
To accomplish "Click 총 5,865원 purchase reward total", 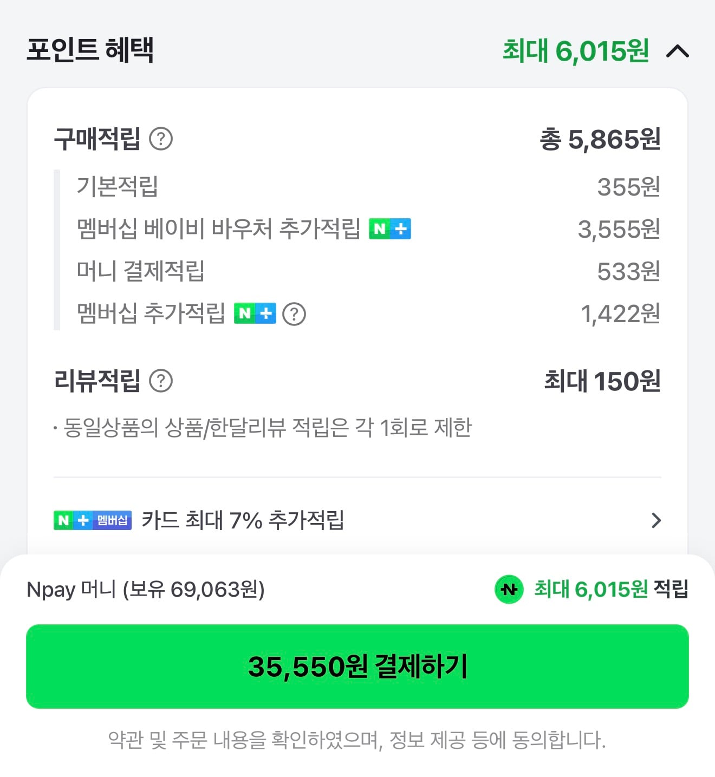I will [600, 139].
